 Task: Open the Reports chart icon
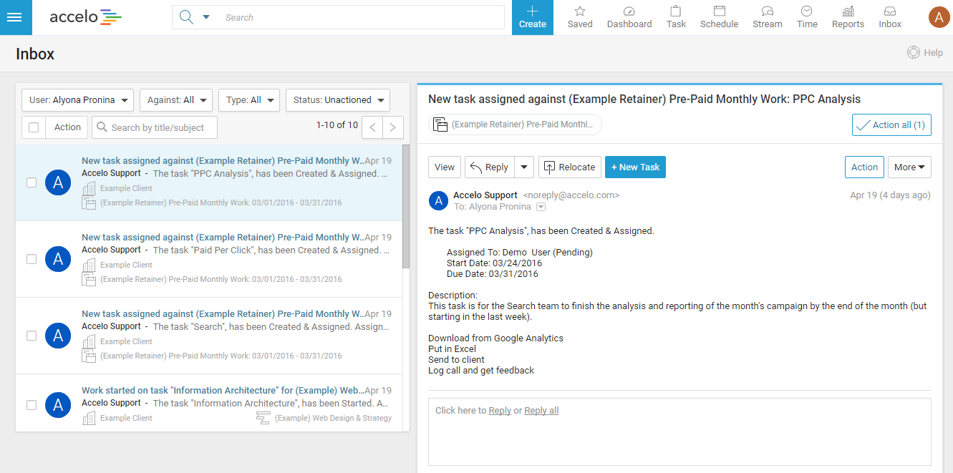[848, 11]
